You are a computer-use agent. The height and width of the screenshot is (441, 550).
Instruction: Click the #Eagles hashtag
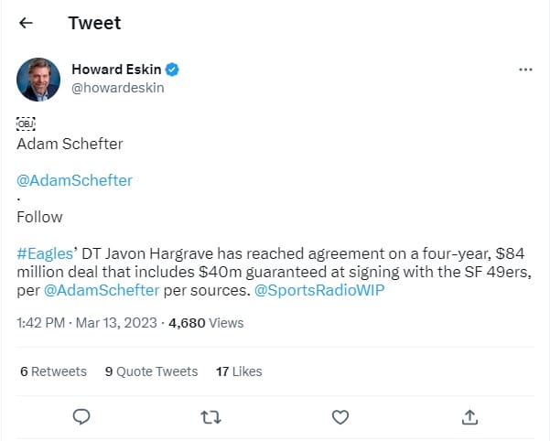point(41,255)
